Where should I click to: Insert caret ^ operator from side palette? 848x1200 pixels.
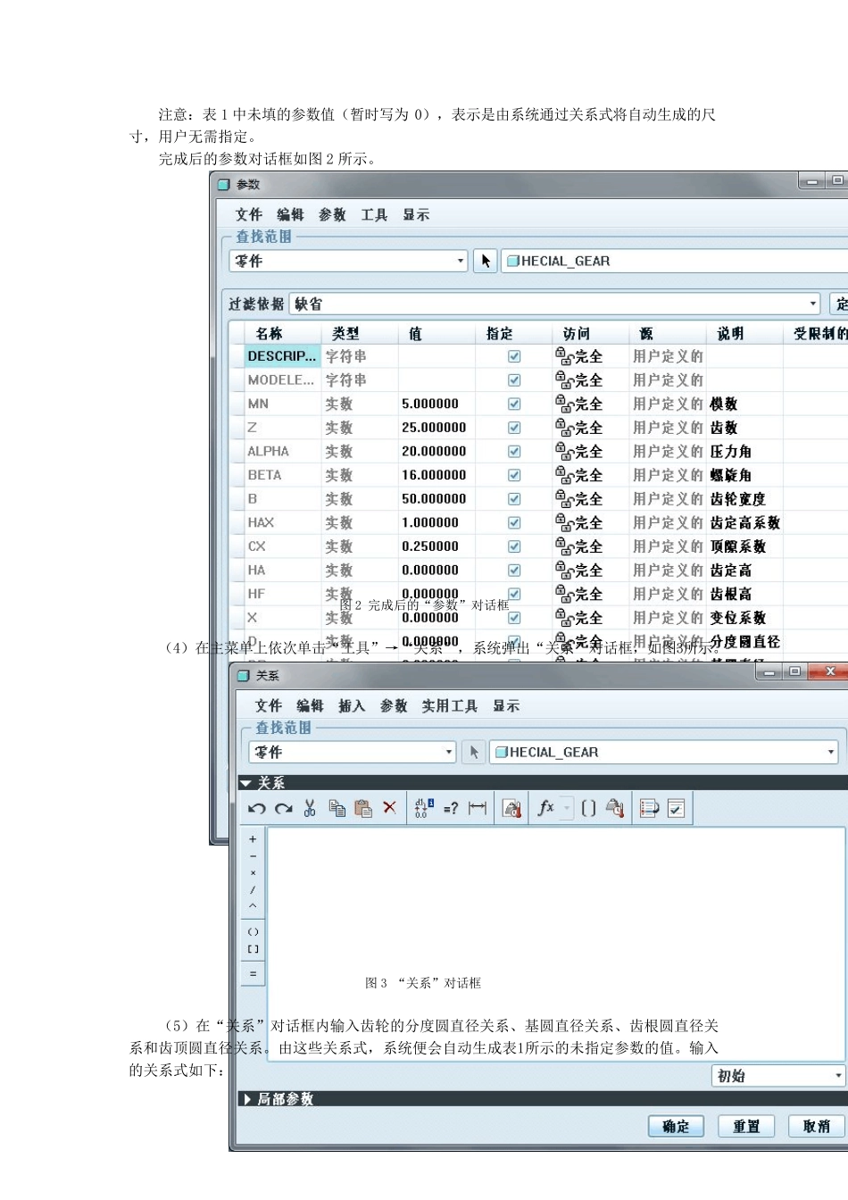pos(253,906)
